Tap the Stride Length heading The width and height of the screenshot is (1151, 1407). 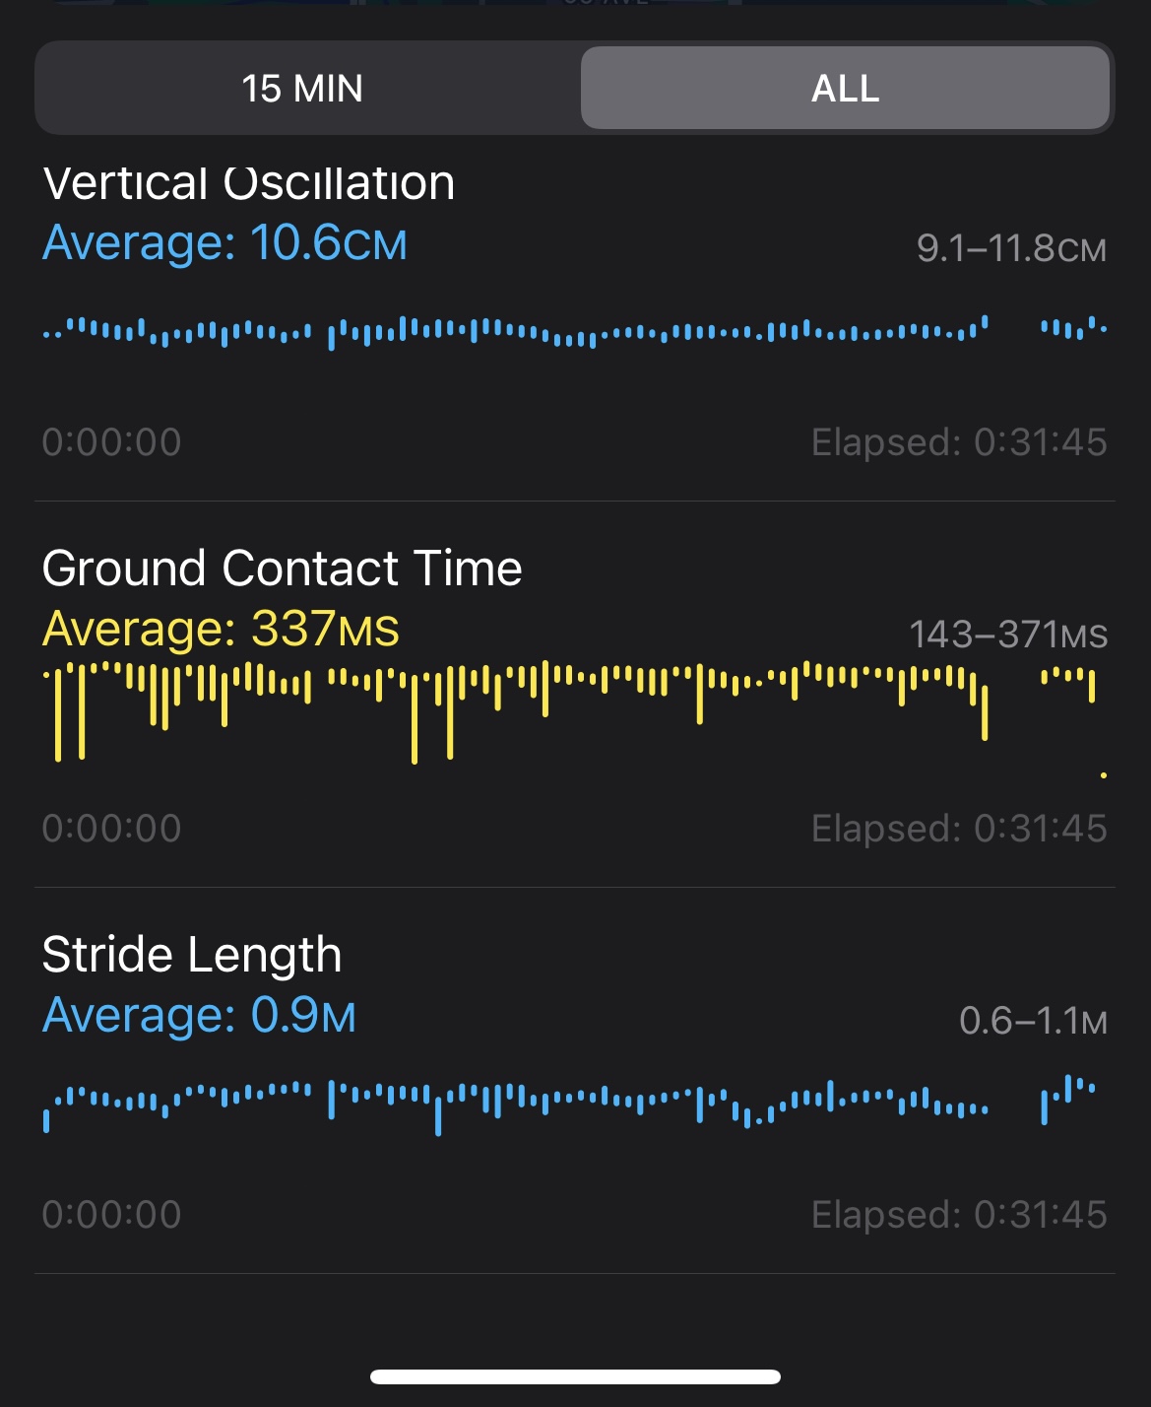tap(192, 955)
